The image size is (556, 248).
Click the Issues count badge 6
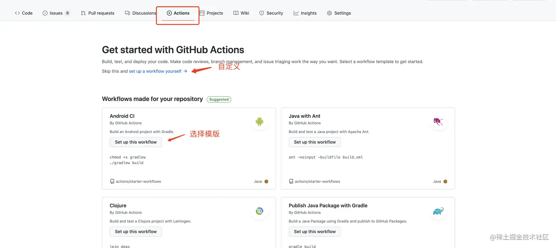[68, 13]
